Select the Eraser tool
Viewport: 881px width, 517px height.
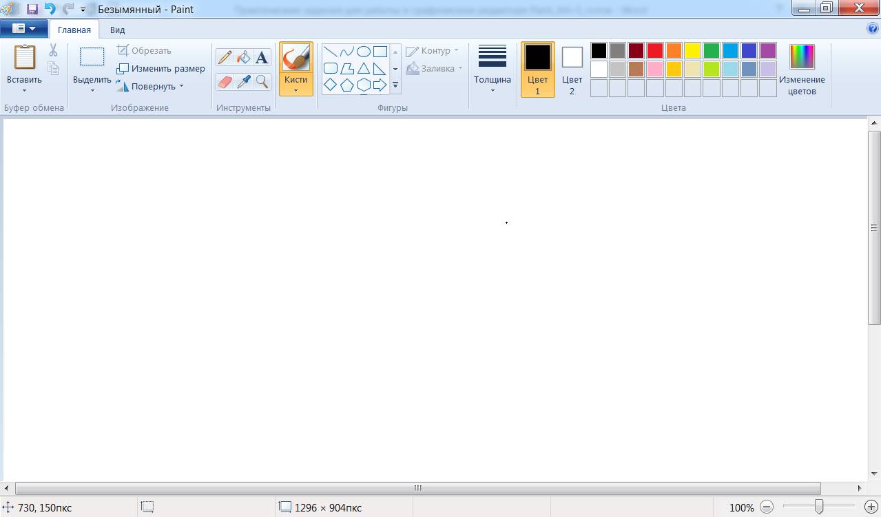225,82
